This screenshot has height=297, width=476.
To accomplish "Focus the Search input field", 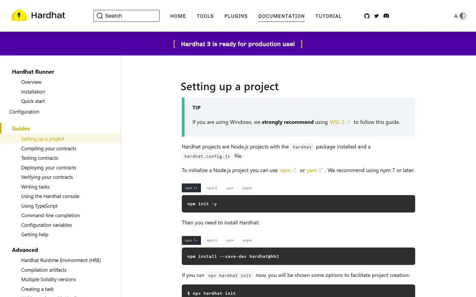I will click(x=126, y=16).
